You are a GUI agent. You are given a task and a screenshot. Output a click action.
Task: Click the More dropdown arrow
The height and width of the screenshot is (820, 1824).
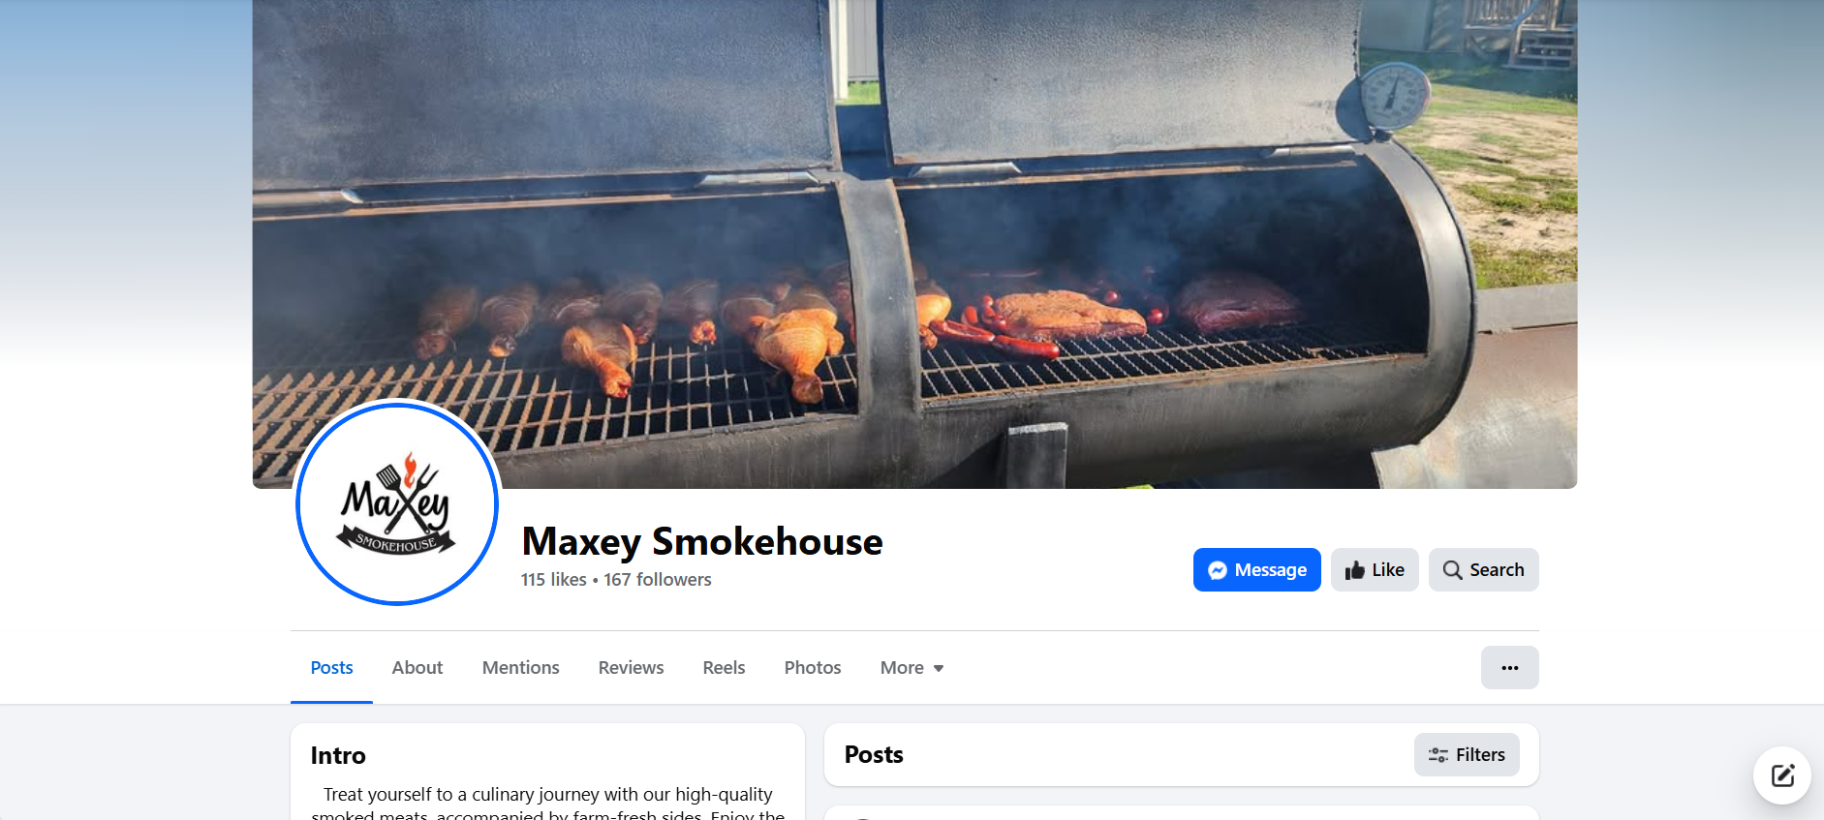coord(939,669)
